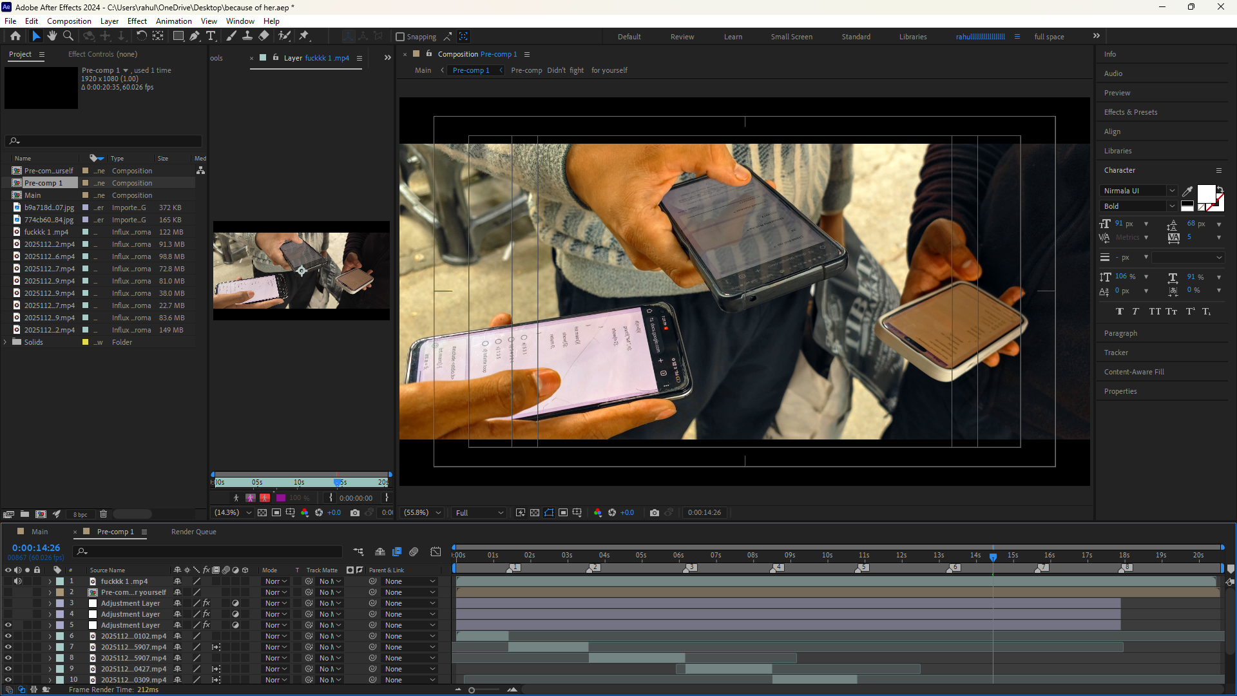This screenshot has height=696, width=1237.
Task: Open the Home screen icon
Action: (x=15, y=36)
